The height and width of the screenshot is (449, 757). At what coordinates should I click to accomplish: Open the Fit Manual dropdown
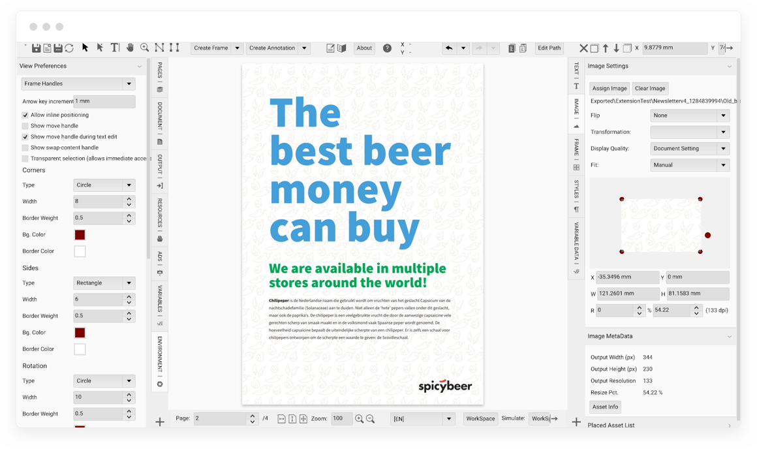(690, 165)
